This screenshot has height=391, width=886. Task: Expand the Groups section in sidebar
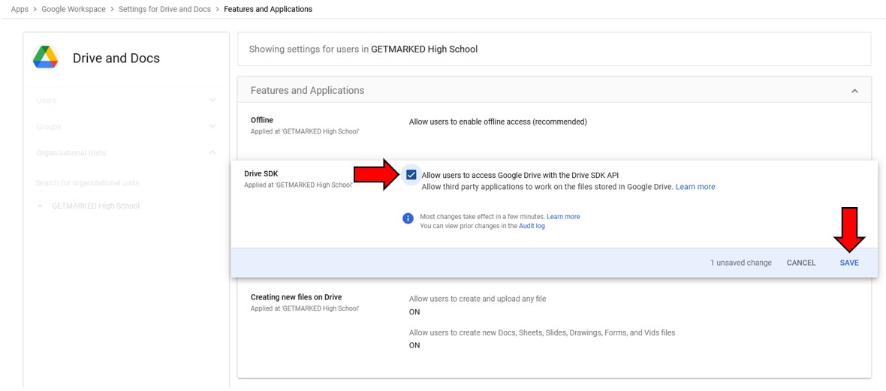point(212,127)
